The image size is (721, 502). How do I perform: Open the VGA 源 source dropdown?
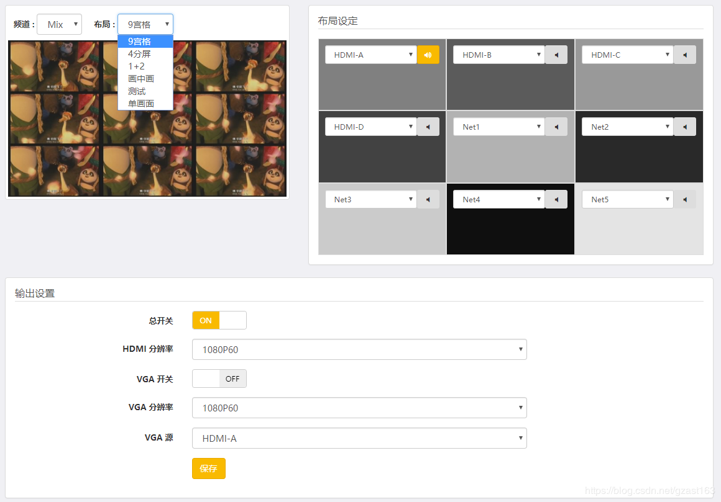359,438
